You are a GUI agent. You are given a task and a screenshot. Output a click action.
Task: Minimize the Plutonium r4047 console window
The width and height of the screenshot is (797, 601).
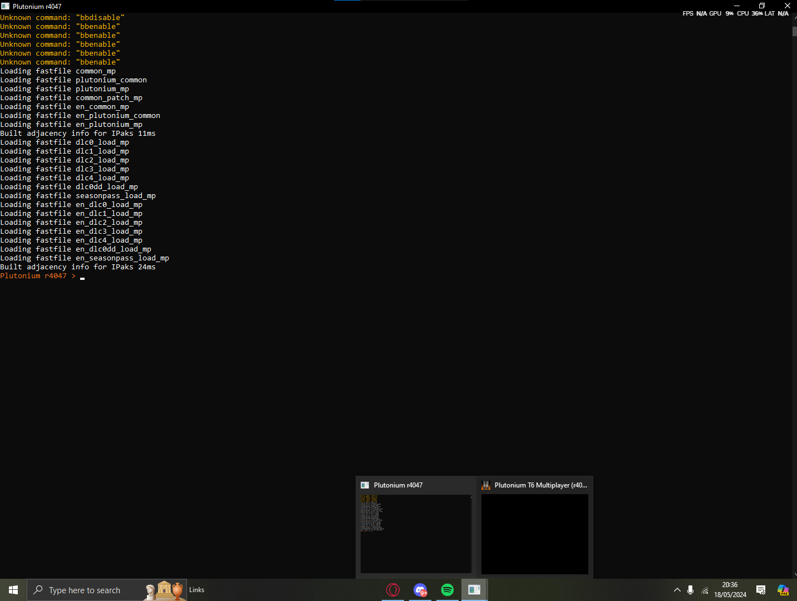tap(736, 6)
